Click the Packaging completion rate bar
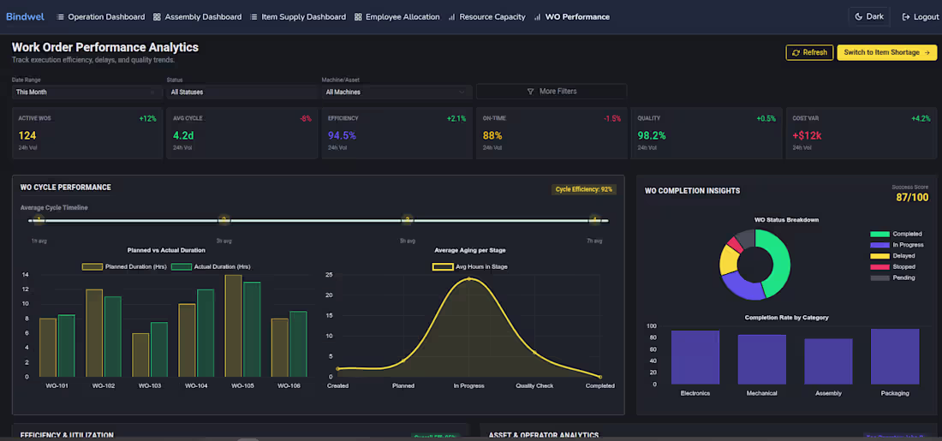Image resolution: width=942 pixels, height=441 pixels. click(895, 356)
